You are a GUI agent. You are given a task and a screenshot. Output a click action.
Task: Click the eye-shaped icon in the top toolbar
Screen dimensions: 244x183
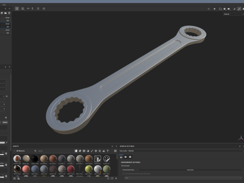pos(44,9)
